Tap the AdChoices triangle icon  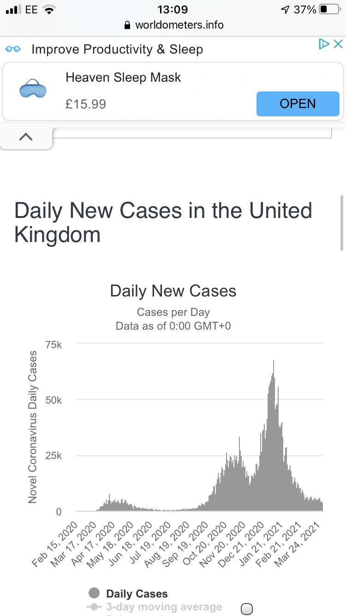(x=324, y=44)
